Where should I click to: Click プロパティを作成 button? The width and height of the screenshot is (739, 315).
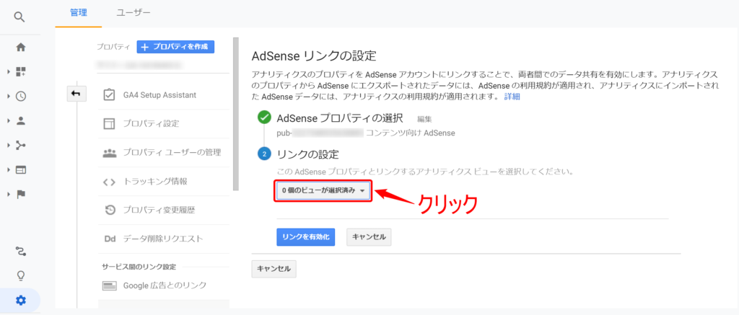click(x=175, y=47)
